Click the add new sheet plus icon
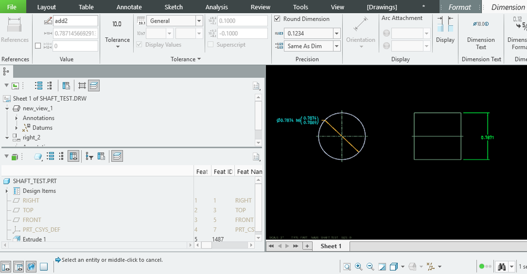Screen dimensions: 527x274 pyautogui.click(x=306, y=246)
